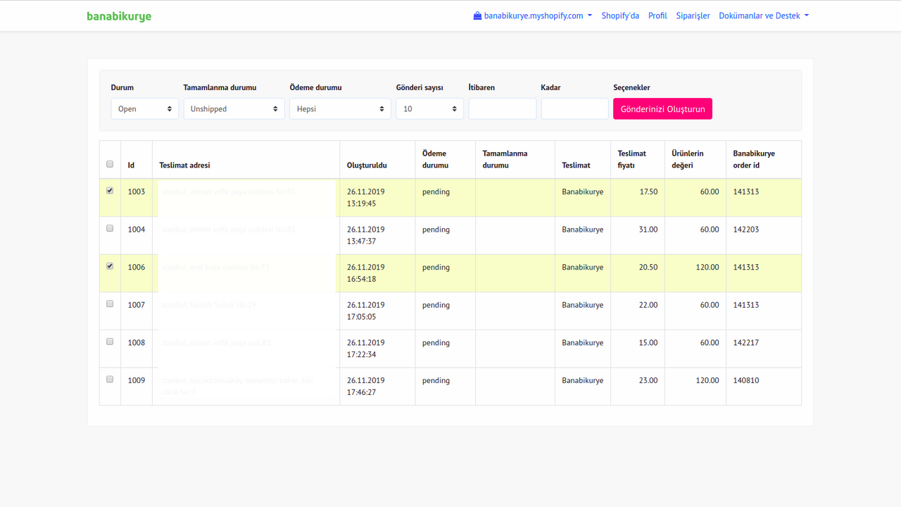Click Banabikurye order id 140810
This screenshot has height=507, width=901.
pyautogui.click(x=746, y=380)
